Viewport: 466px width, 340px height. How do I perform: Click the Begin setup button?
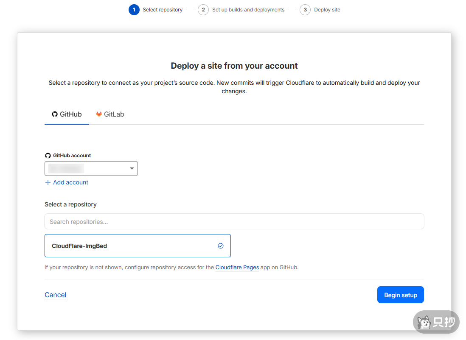401,295
